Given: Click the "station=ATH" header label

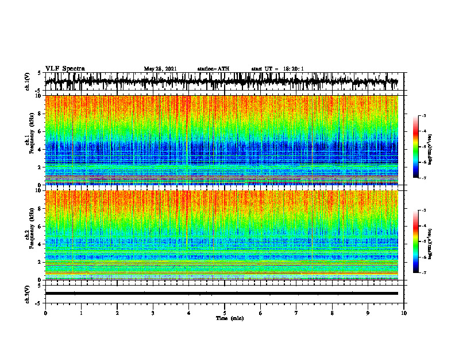Looking at the screenshot, I should [213, 69].
